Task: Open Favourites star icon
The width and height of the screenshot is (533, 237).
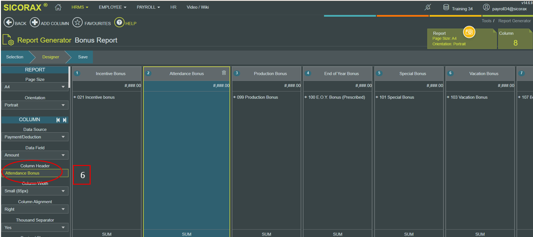Action: coord(78,23)
